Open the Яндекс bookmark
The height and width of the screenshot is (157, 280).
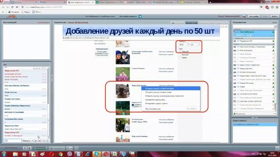click(26, 12)
